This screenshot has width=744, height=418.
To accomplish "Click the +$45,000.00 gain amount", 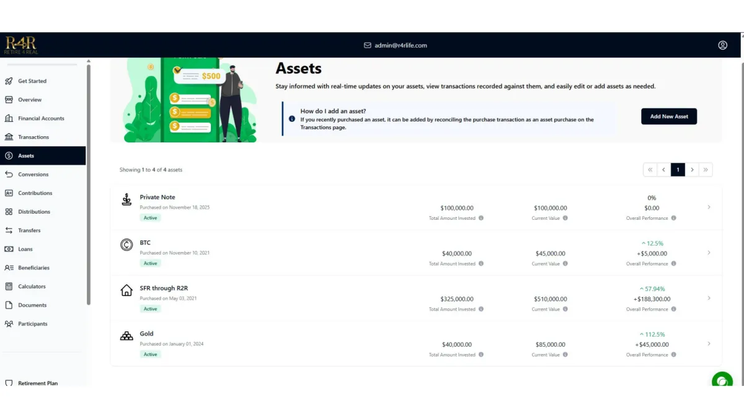I will click(652, 344).
